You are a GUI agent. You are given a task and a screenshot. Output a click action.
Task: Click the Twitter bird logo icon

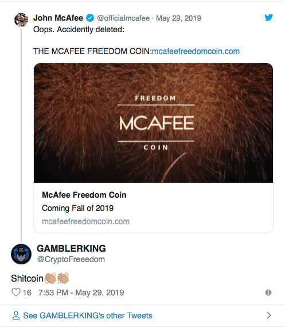click(268, 17)
